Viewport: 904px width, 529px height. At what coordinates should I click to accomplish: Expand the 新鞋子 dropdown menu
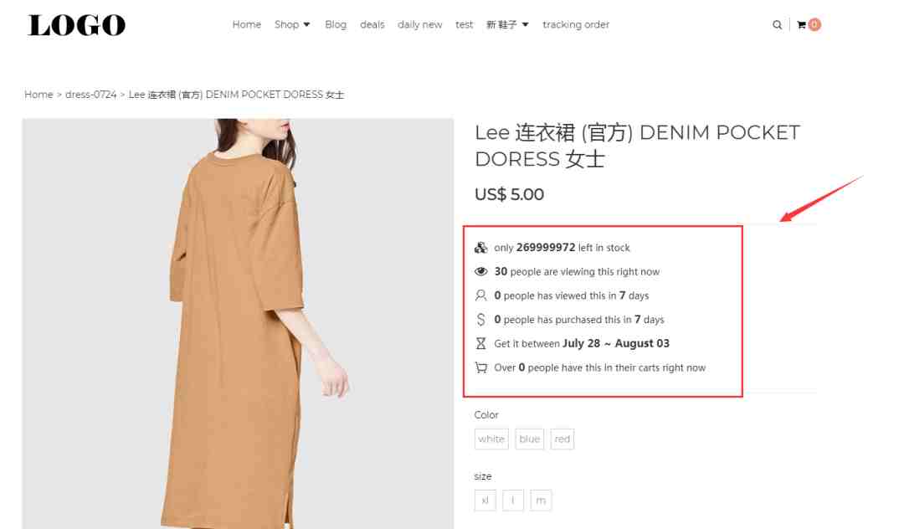[507, 25]
